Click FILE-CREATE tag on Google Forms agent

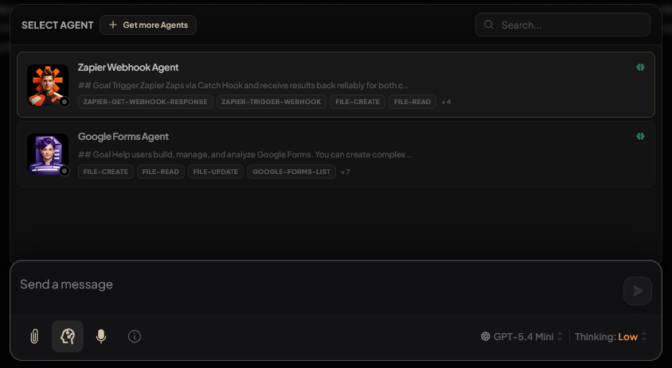[x=106, y=172]
